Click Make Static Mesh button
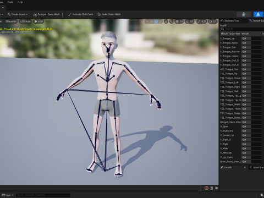 (x=109, y=14)
